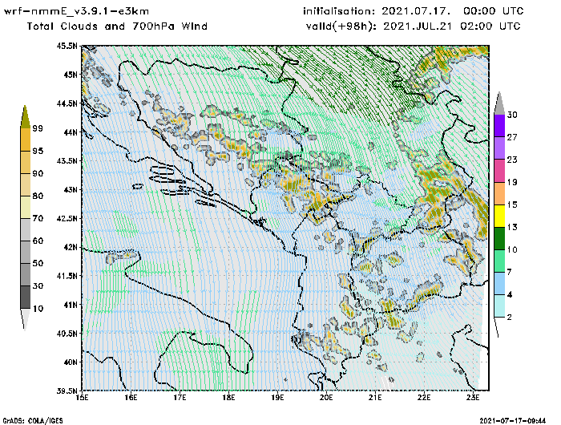Screen dimensions: 561x425
Task: Click the '18E' longitude axis label
Action: click(228, 398)
